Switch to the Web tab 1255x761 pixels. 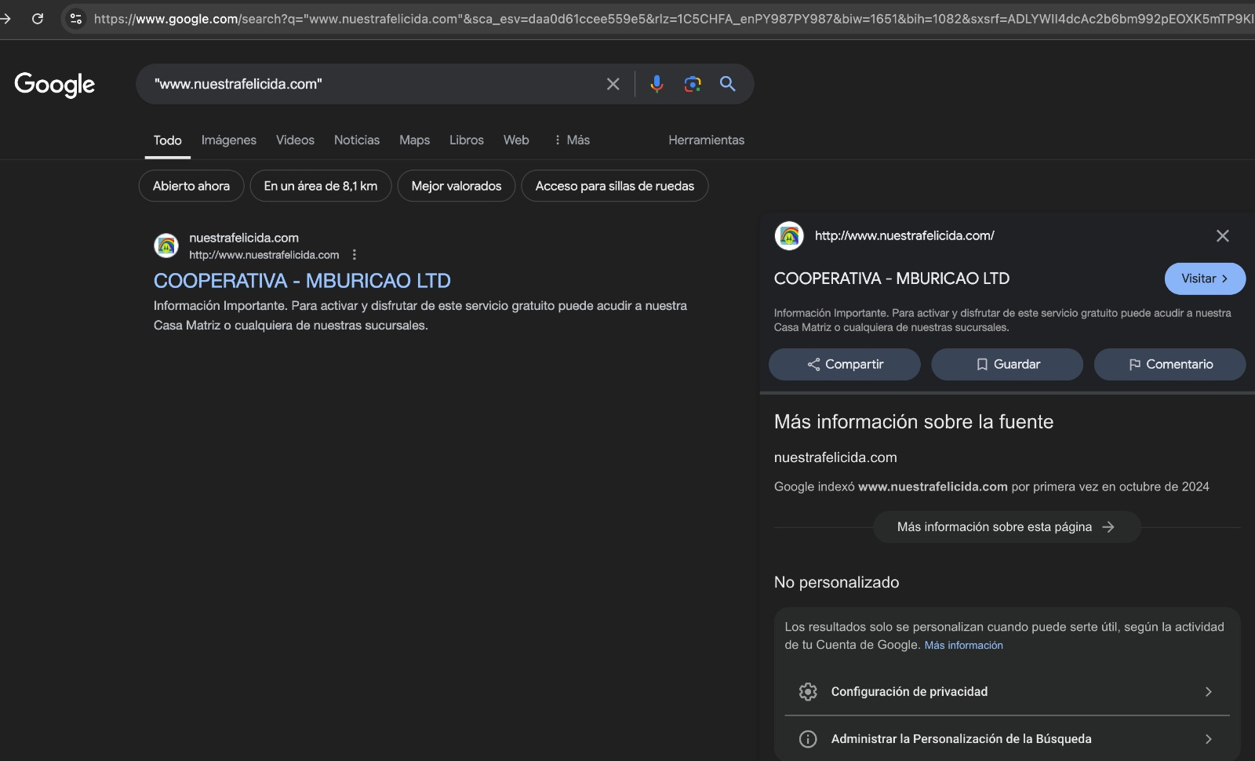[516, 140]
